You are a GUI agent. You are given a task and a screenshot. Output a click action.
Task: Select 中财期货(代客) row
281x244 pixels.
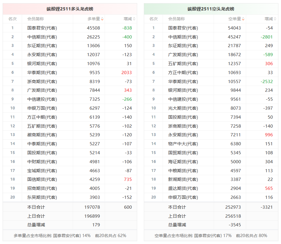[70, 162]
